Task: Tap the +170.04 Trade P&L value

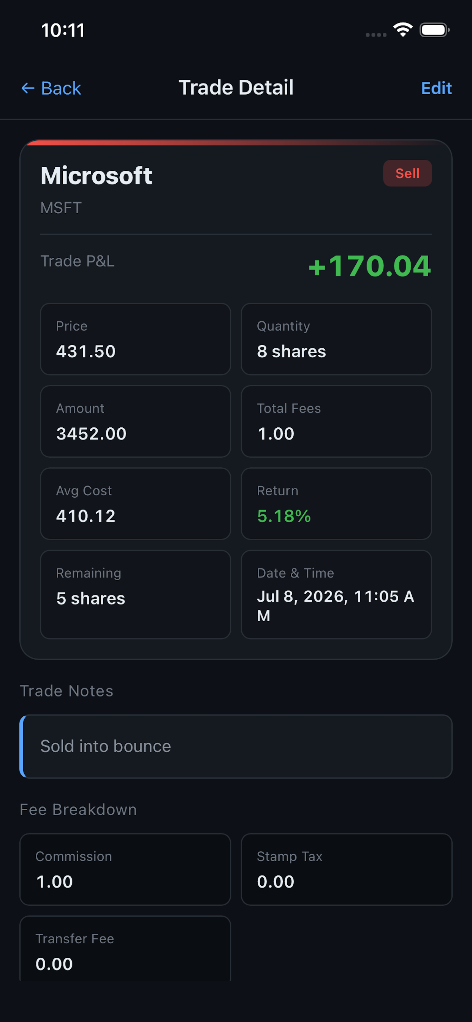Action: point(369,266)
